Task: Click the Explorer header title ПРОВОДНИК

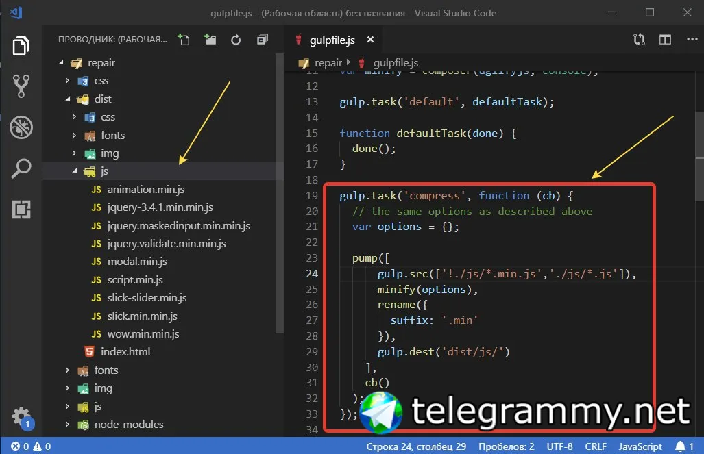Action: tap(112, 40)
